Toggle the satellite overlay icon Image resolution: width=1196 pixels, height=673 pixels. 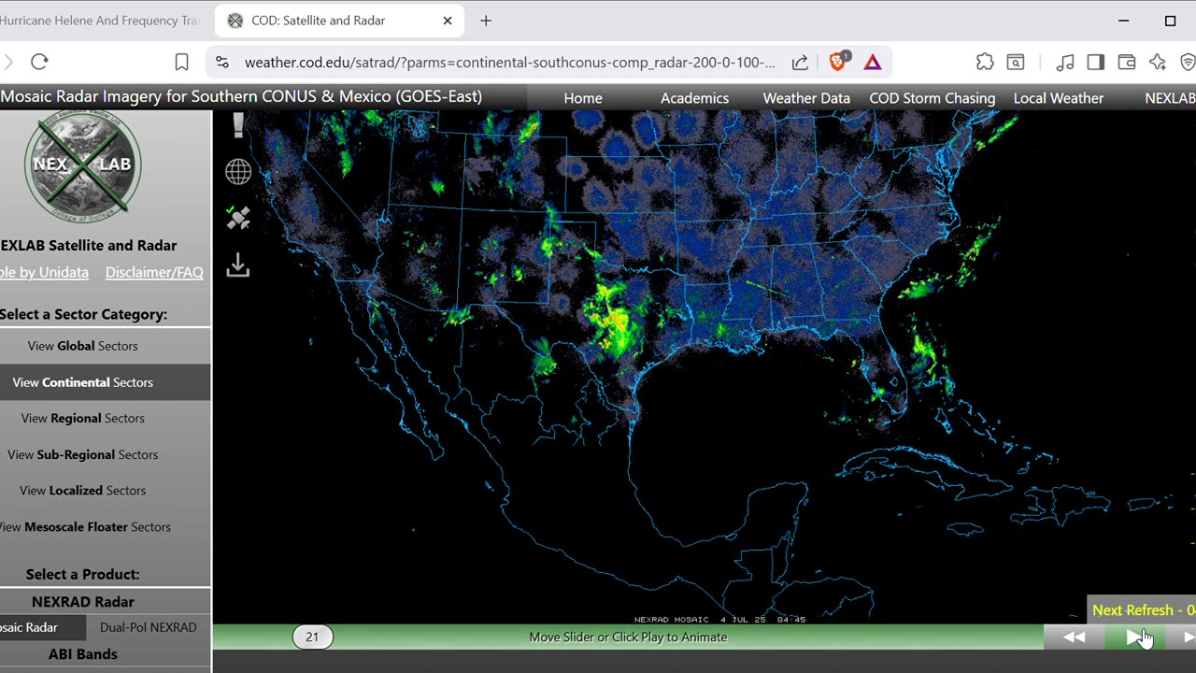click(x=238, y=218)
